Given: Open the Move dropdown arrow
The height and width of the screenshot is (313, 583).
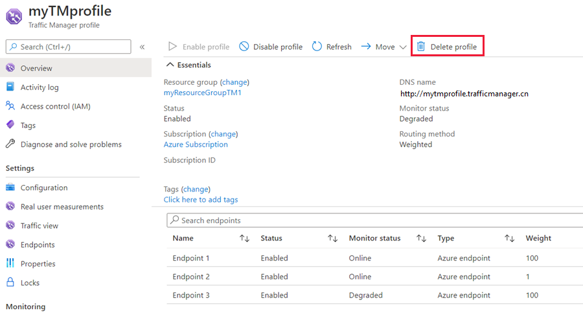Looking at the screenshot, I should coord(403,47).
